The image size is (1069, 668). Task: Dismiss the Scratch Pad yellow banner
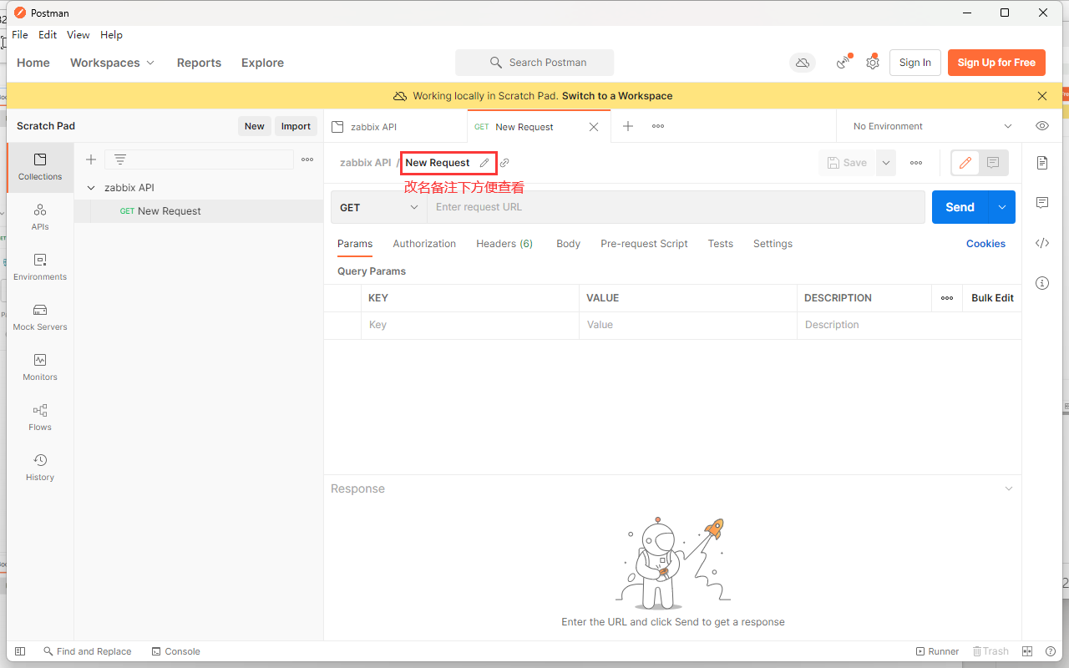point(1042,96)
